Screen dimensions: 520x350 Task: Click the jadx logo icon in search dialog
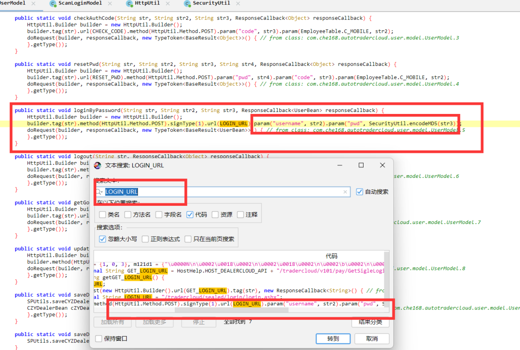98,165
